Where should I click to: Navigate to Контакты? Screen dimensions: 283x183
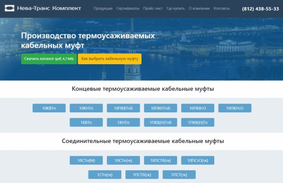tap(222, 8)
